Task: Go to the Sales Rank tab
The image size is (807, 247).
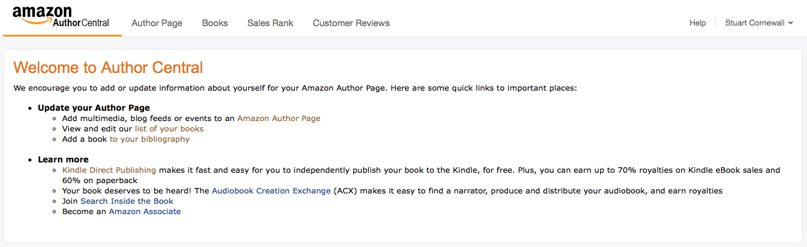Action: [270, 23]
